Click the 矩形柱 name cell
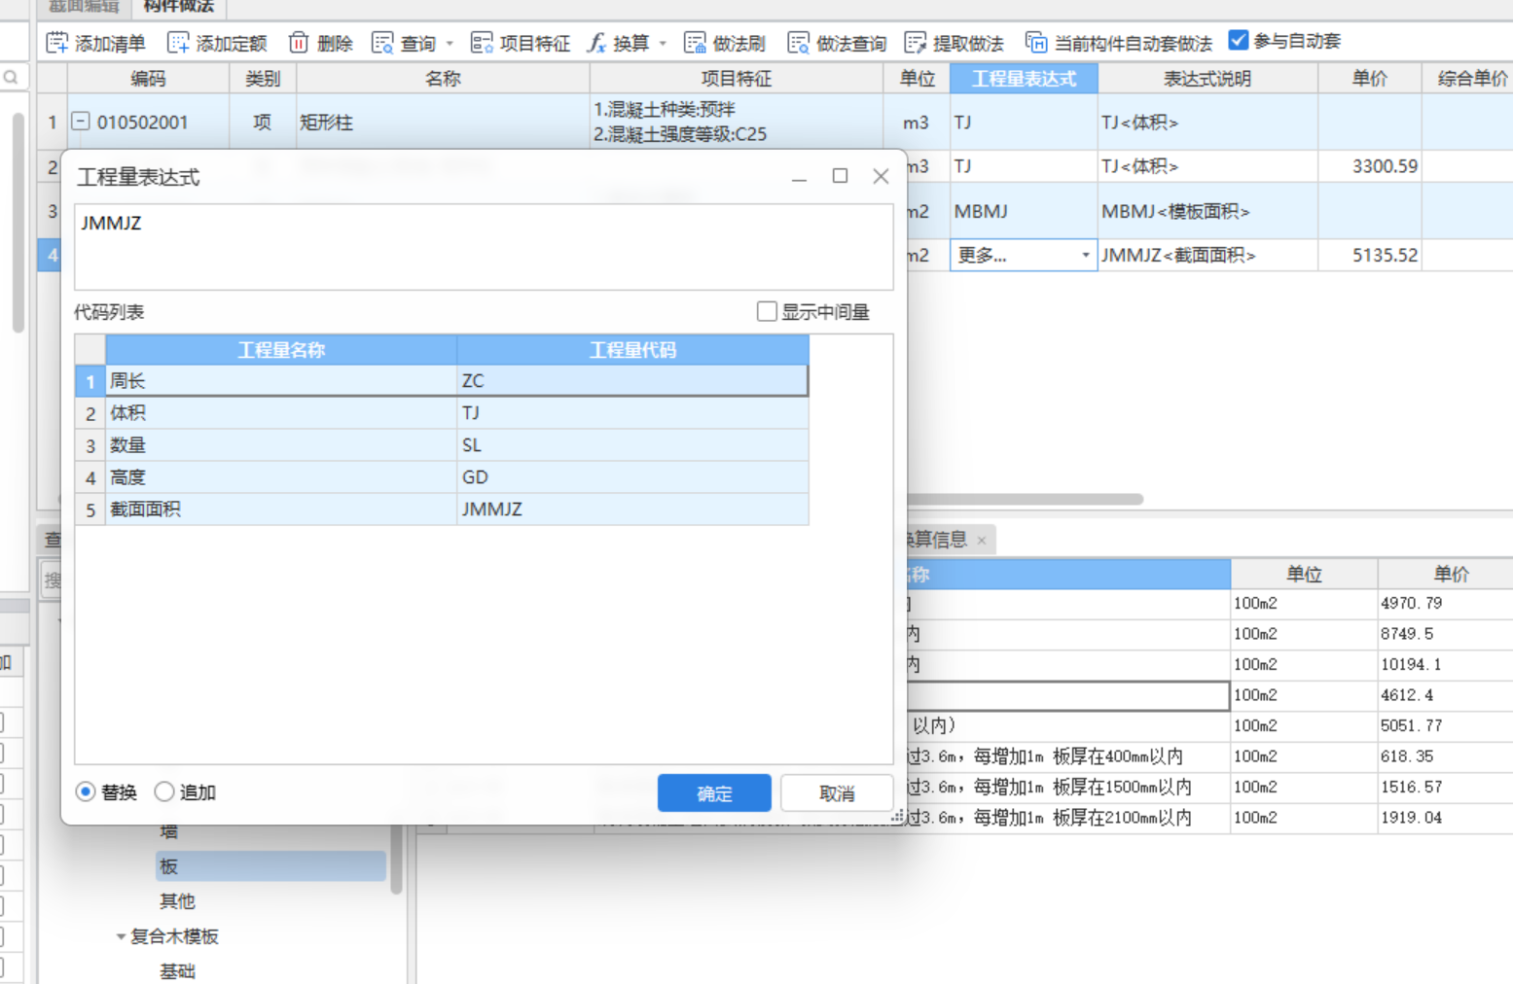Image resolution: width=1513 pixels, height=984 pixels. point(443,122)
